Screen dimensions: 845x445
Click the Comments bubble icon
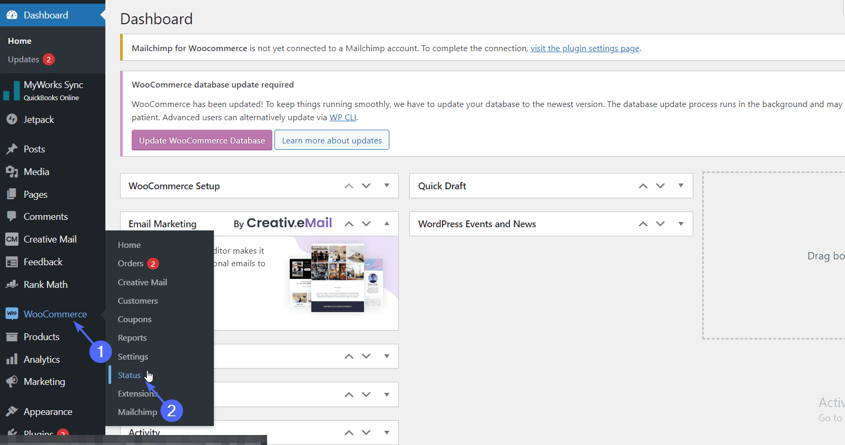12,217
